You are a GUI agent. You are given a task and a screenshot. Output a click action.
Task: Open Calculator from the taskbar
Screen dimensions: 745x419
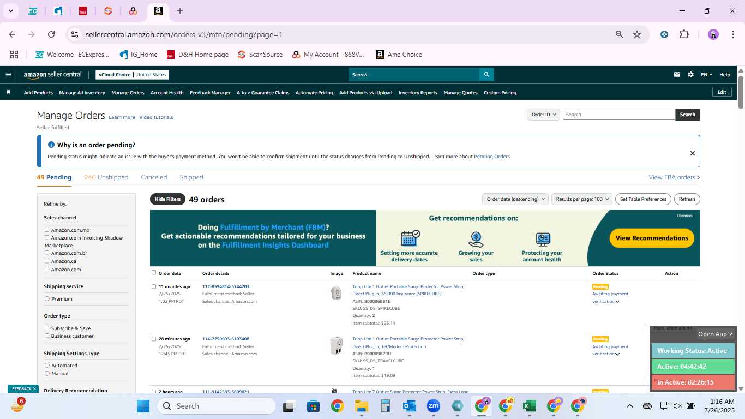(x=385, y=406)
